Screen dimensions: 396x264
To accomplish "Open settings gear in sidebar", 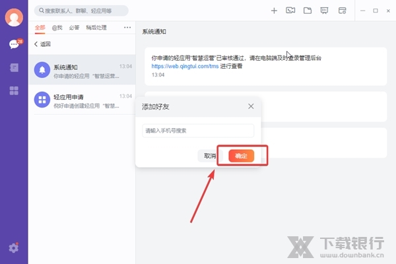I will click(14, 248).
